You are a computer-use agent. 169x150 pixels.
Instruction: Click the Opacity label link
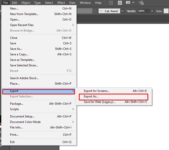click(x=131, y=11)
